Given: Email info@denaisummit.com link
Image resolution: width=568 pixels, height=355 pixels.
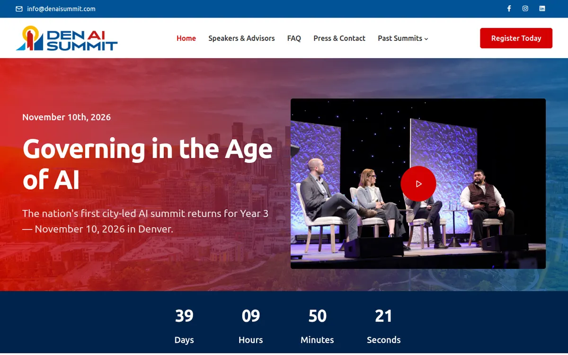Looking at the screenshot, I should (x=61, y=9).
